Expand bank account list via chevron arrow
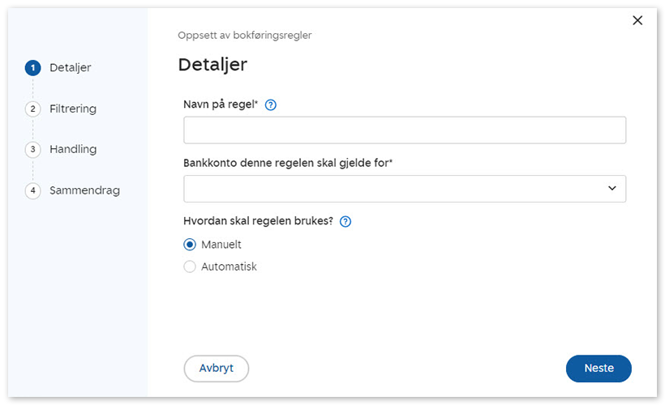 coord(611,189)
